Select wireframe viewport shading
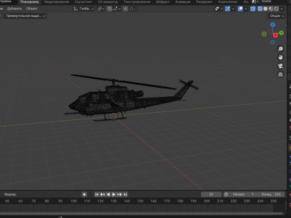 (260, 8)
